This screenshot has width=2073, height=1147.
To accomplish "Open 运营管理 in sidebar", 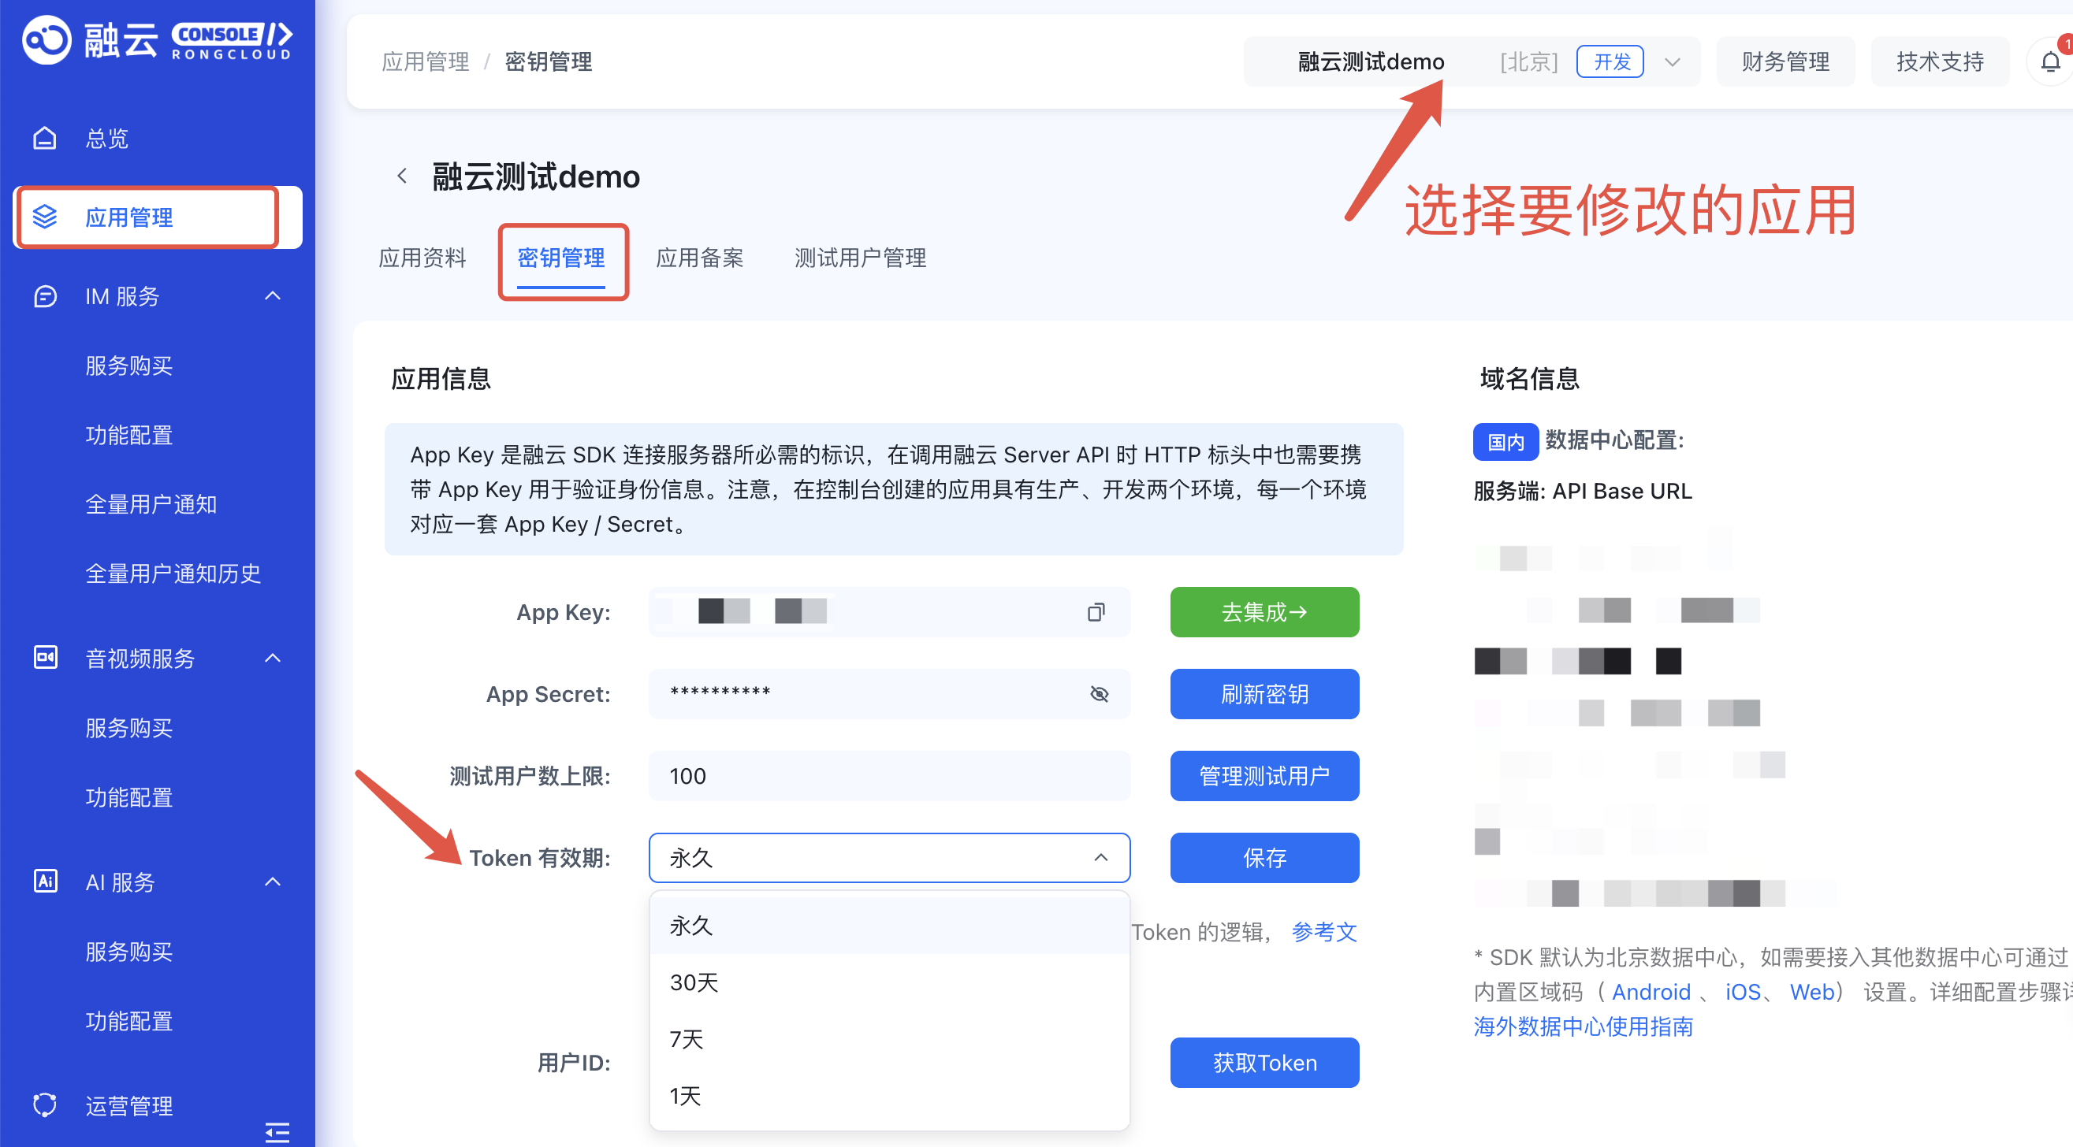I will click(x=128, y=1105).
